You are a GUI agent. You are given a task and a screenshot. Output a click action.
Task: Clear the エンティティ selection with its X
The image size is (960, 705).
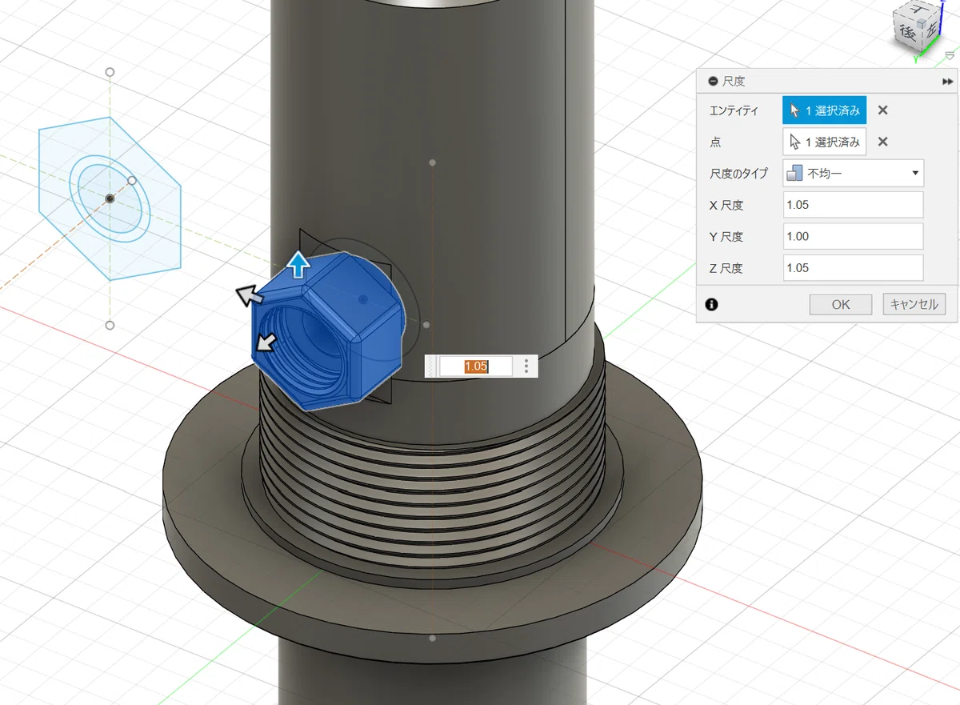pyautogui.click(x=882, y=110)
